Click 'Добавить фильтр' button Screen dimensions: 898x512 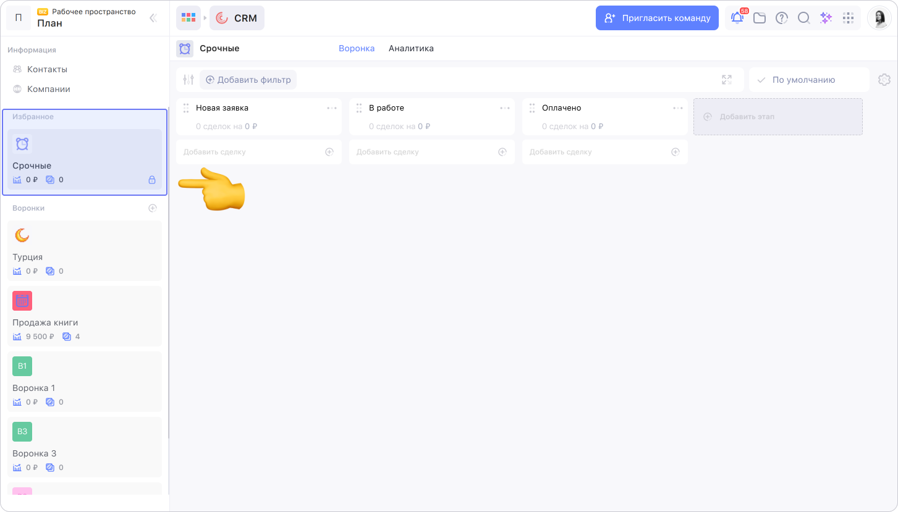tap(248, 80)
